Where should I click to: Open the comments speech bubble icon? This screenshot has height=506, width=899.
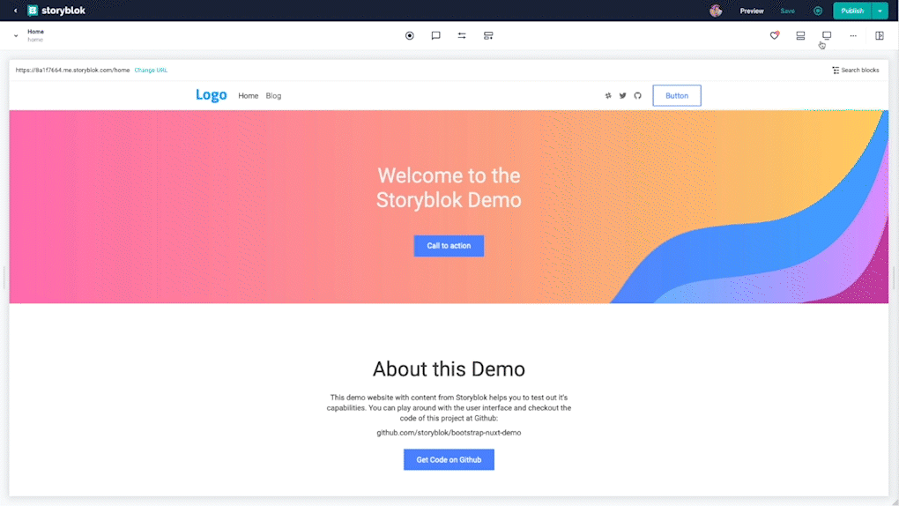pyautogui.click(x=435, y=35)
